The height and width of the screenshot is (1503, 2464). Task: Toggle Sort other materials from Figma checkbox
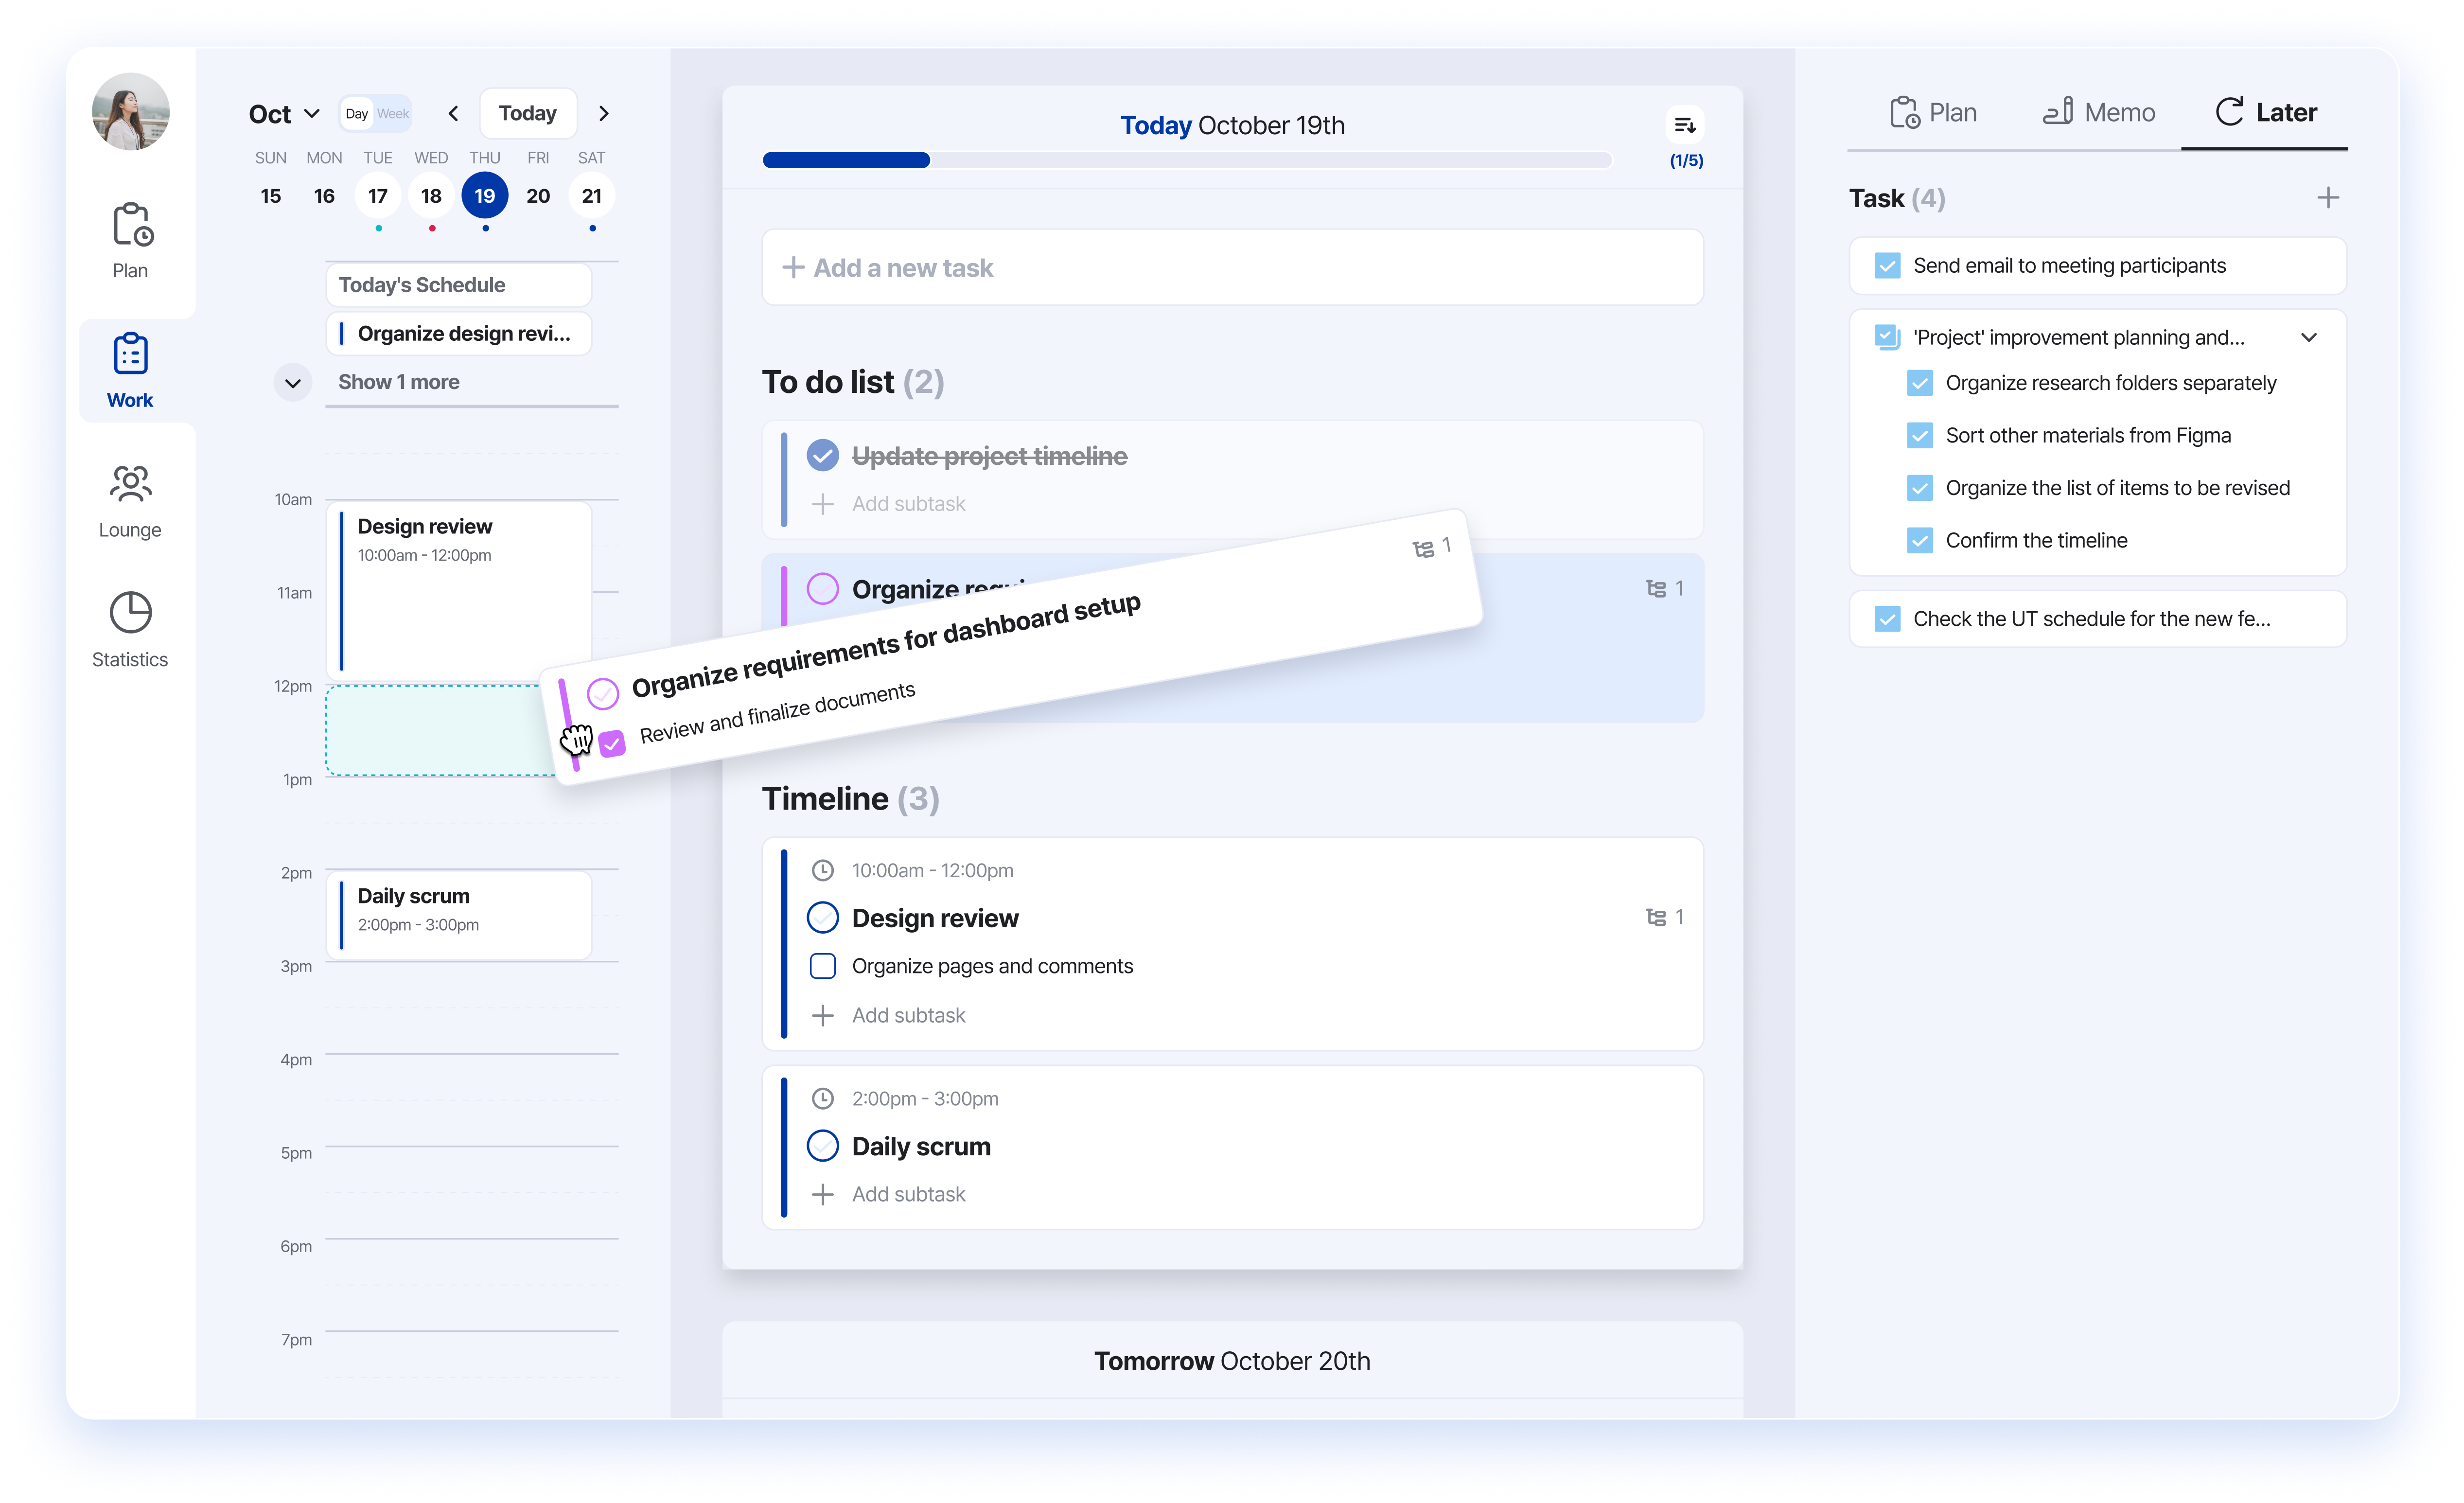(1919, 436)
